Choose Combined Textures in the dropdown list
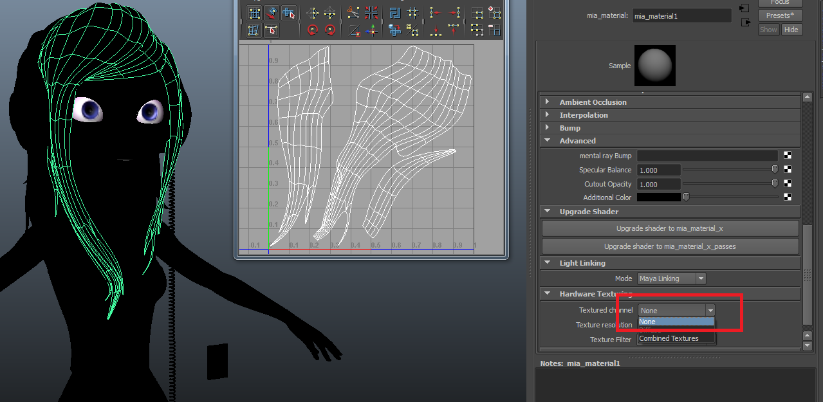The width and height of the screenshot is (823, 402). coord(676,338)
